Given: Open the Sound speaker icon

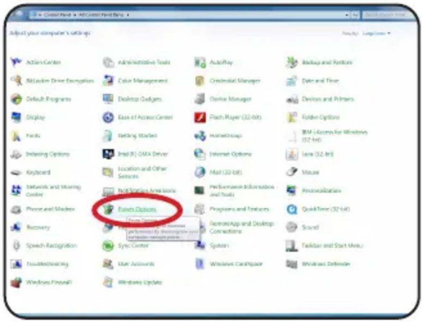Looking at the screenshot, I should 292,227.
